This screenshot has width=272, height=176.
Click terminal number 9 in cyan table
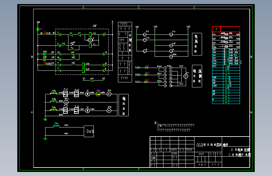[x=226, y=72]
